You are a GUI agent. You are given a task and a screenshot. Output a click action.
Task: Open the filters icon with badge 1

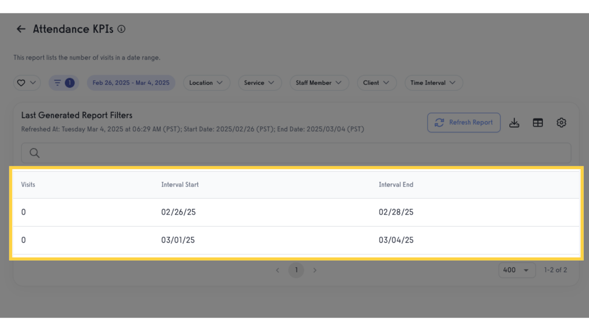pos(64,83)
